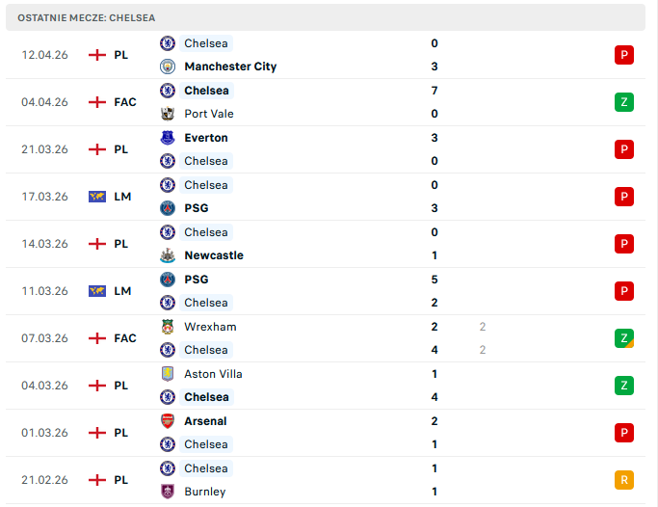The height and width of the screenshot is (507, 658).
Task: Click the orange R badge for Burnley match
Action: pos(624,480)
